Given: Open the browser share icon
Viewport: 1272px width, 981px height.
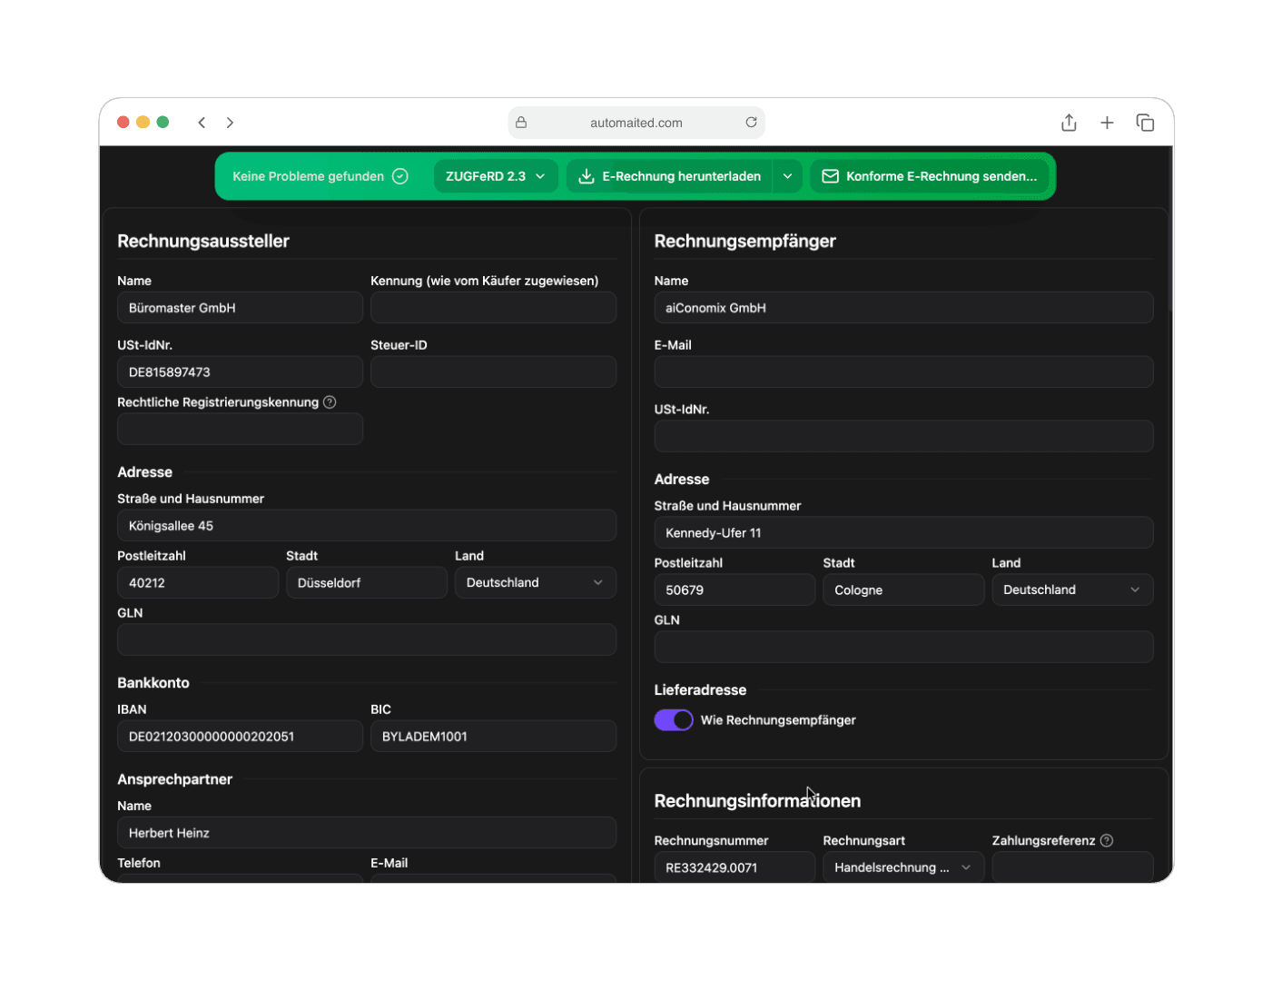Looking at the screenshot, I should [x=1069, y=123].
